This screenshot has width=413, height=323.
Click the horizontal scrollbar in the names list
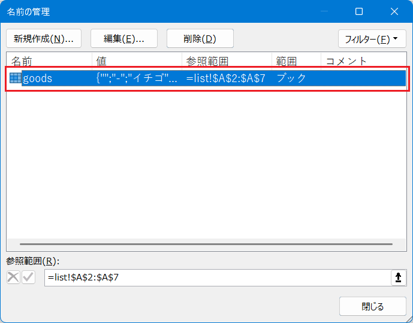tap(206, 244)
